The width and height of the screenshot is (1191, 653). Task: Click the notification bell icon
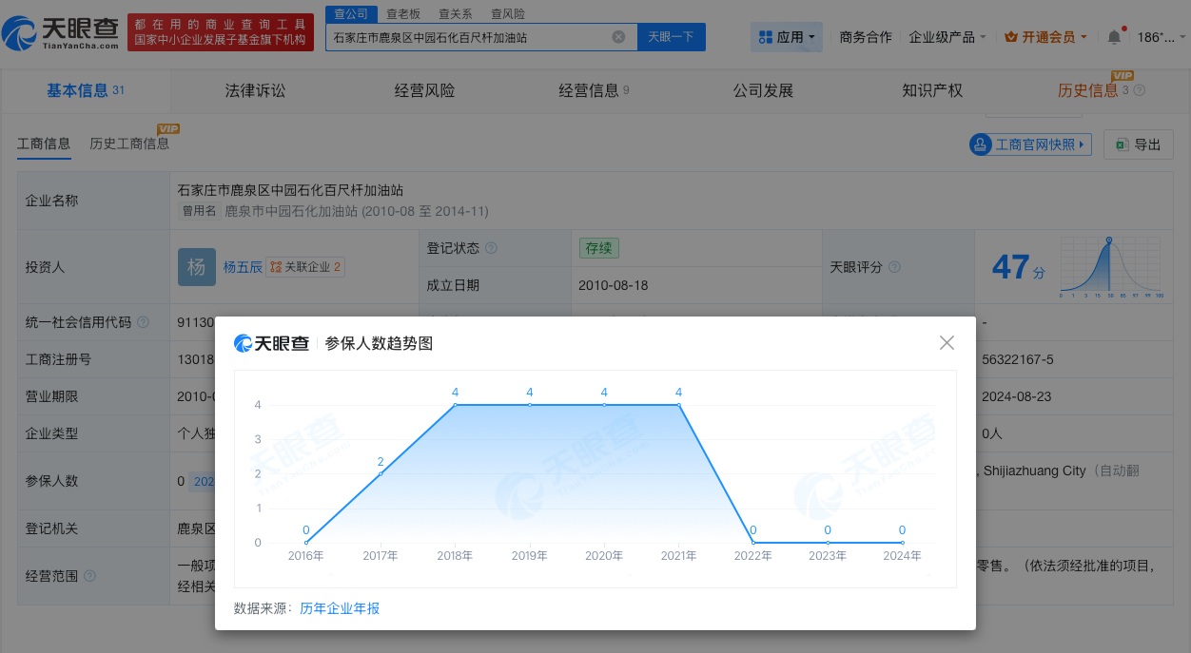(x=1113, y=36)
